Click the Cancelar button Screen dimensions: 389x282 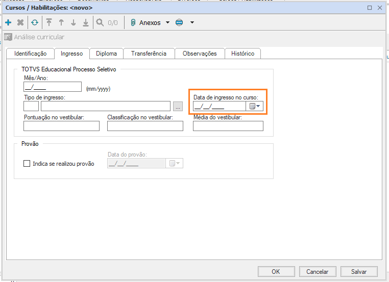317,271
